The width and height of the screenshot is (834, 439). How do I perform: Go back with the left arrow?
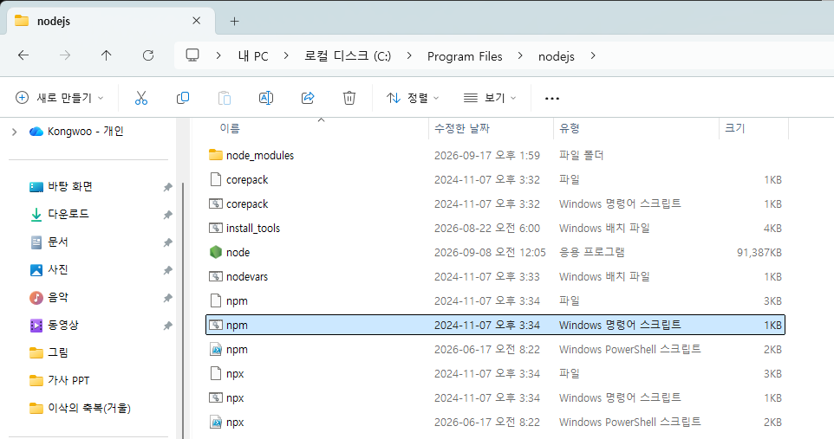click(x=23, y=55)
